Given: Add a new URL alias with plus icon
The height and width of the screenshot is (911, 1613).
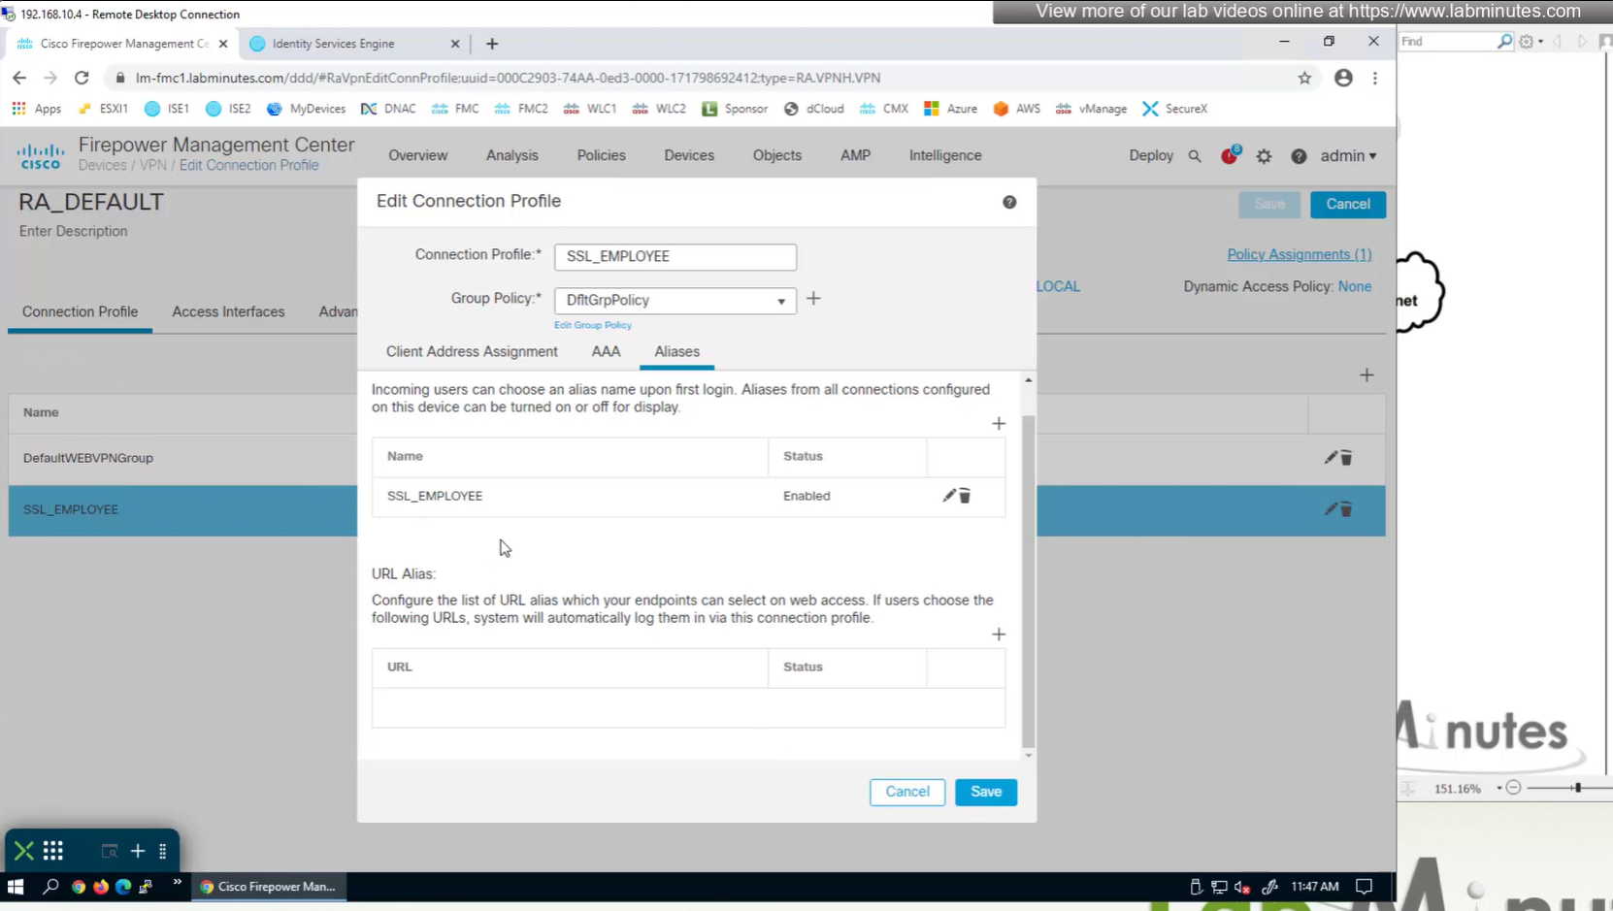Looking at the screenshot, I should point(999,634).
